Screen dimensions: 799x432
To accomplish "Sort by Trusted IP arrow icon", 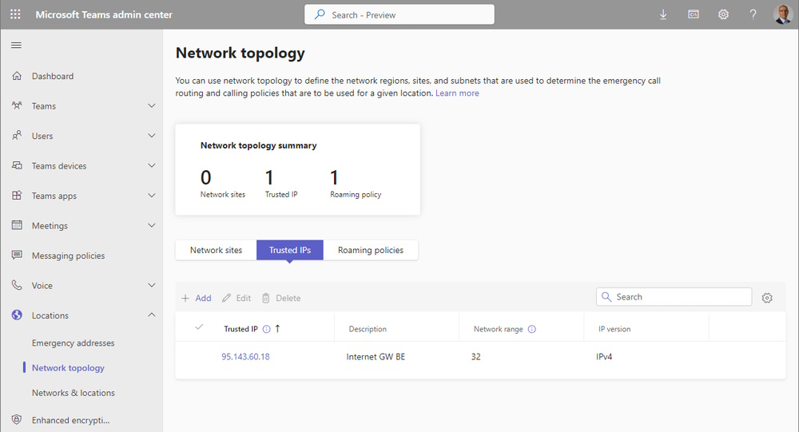I will pos(277,328).
